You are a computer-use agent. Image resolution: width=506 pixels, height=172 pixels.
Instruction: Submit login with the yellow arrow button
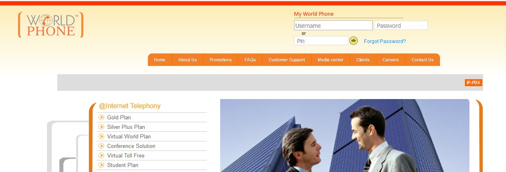tap(354, 41)
